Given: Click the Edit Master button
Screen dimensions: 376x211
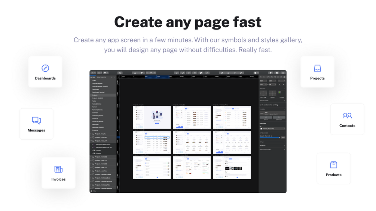Looking at the screenshot, I should [x=279, y=118].
